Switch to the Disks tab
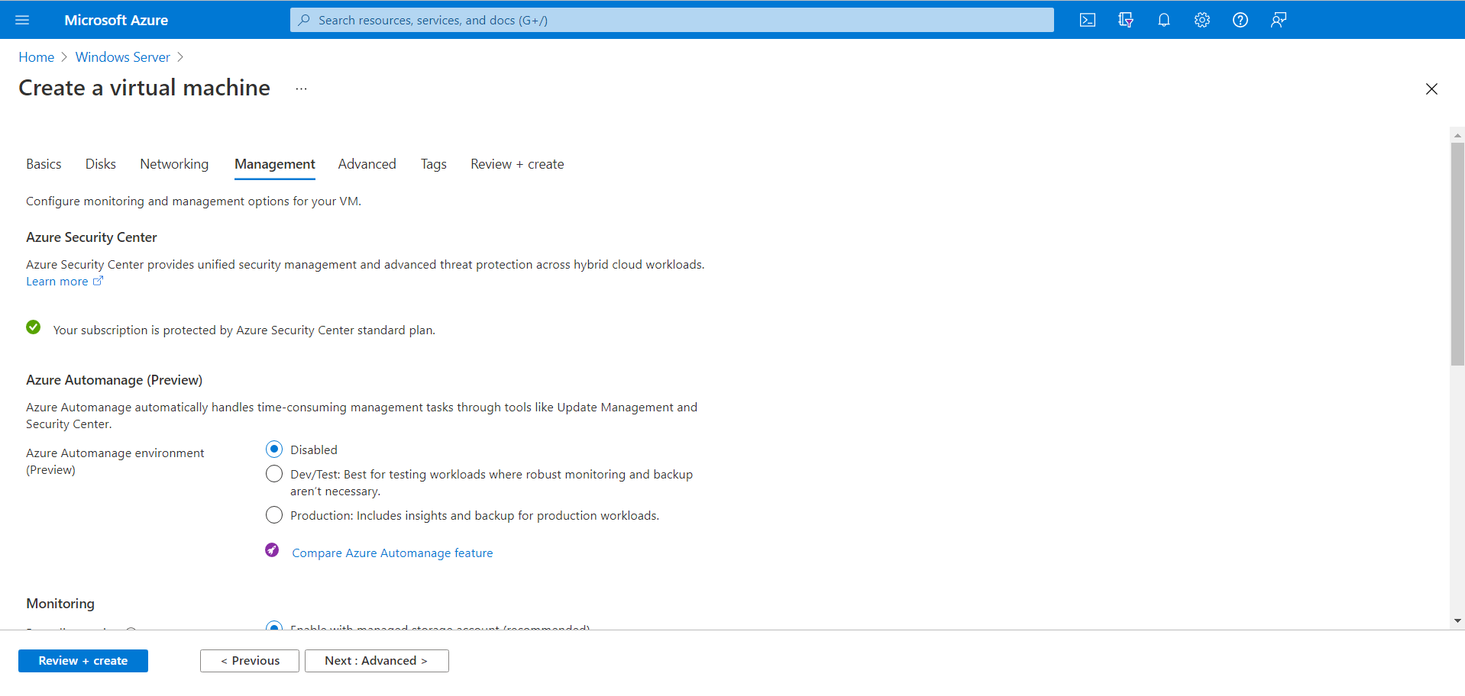This screenshot has height=696, width=1465. point(101,164)
